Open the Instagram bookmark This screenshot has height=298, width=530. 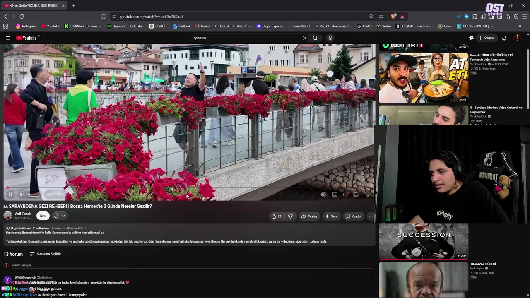point(26,26)
